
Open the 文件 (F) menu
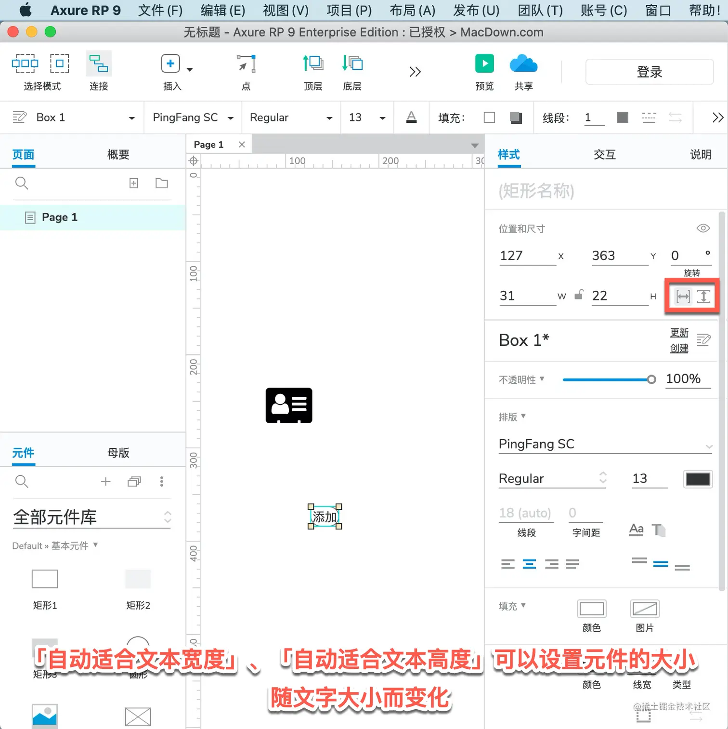pos(160,10)
